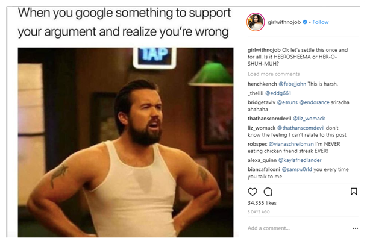Open the @samsw0rld mention

point(296,169)
